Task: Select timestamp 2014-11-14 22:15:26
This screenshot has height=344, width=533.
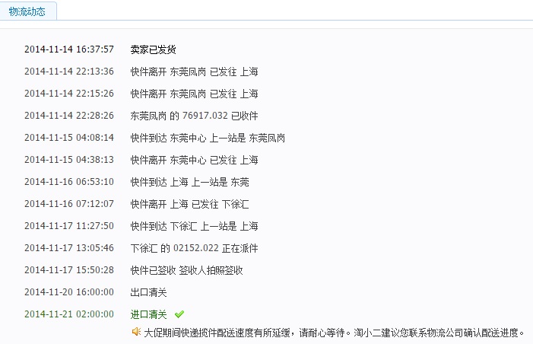Action: (69, 94)
